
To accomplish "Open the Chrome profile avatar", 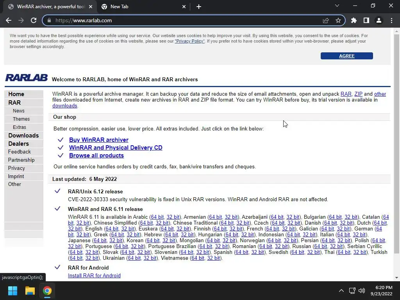I will point(379,20).
